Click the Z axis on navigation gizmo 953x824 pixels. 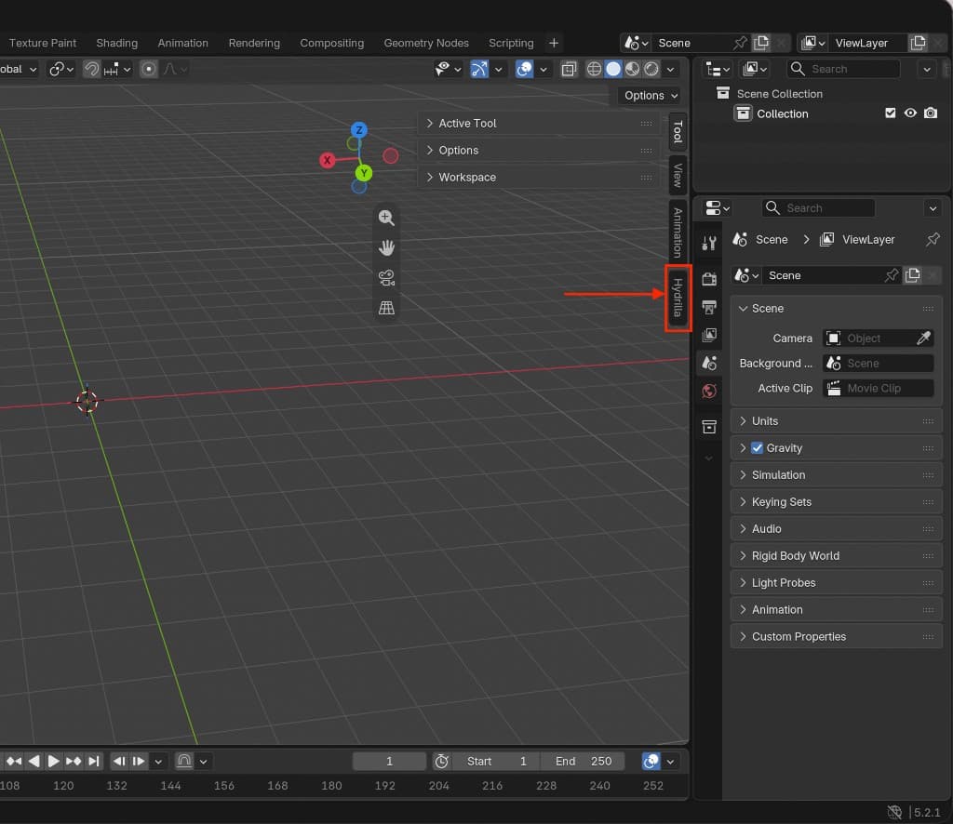coord(359,130)
